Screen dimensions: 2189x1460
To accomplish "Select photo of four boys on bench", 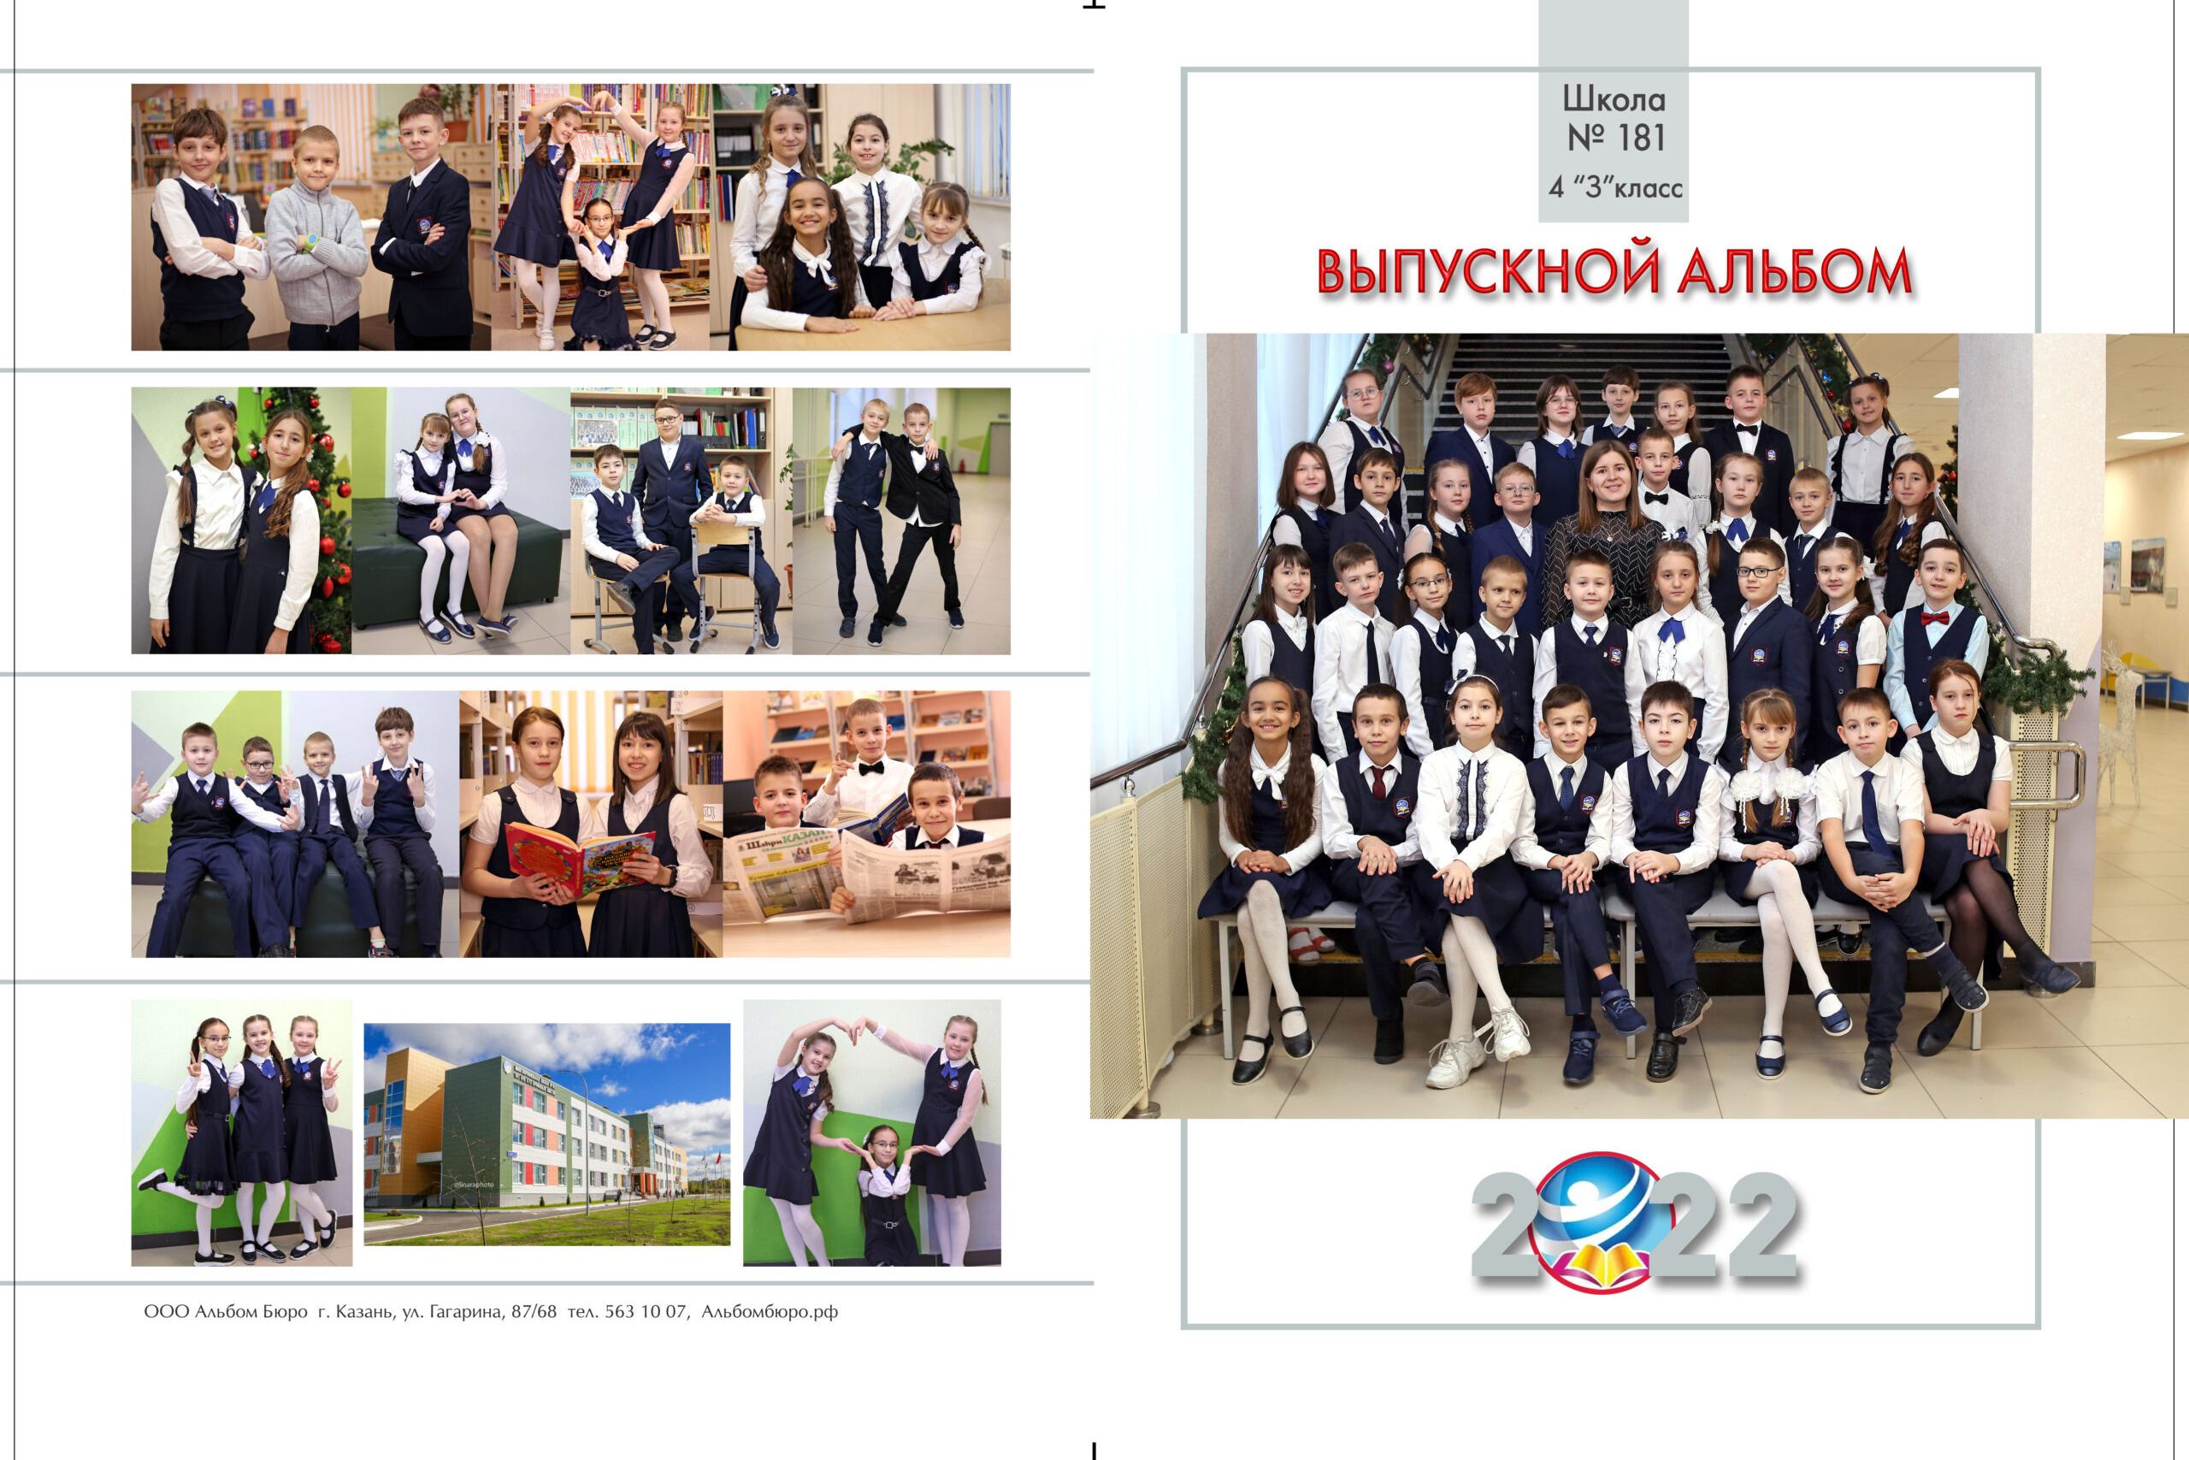I will 294,823.
